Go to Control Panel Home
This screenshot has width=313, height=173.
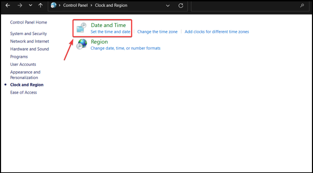[x=29, y=22]
